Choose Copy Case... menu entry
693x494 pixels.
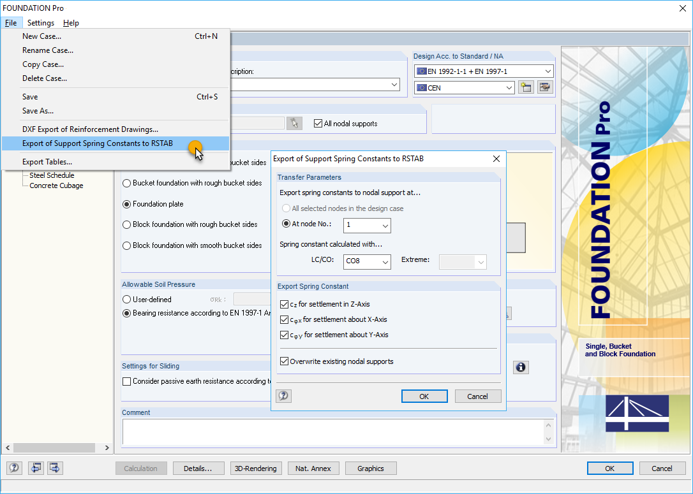[115, 64]
